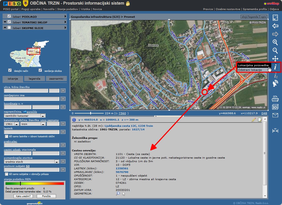
Task: Adjust the map scale slider
Action: (x=90, y=113)
